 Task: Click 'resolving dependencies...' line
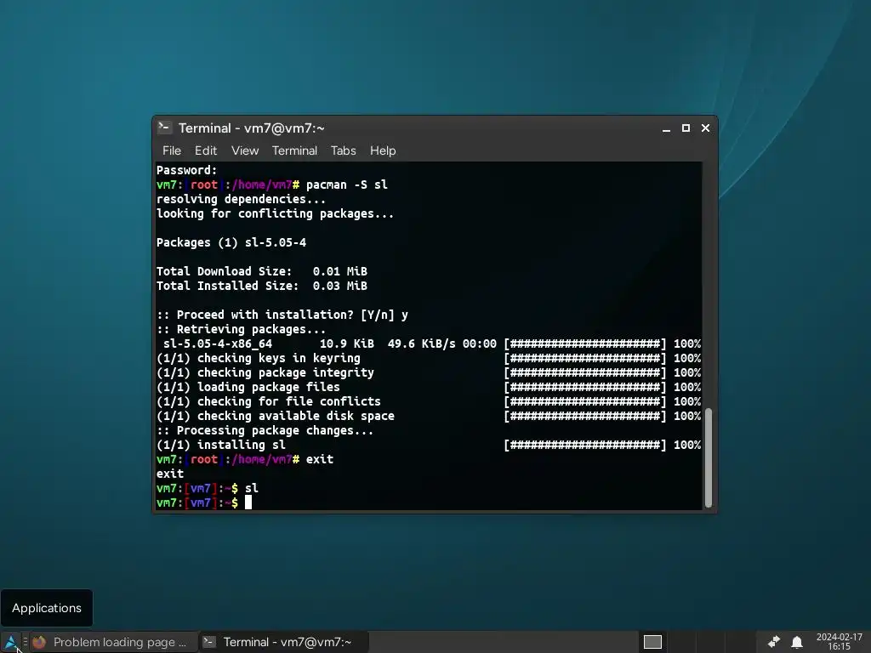241,199
